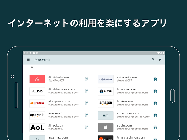Image resolution: width=187 pixels, height=140 pixels.
Task: Open the amazonaws.com entry
Action: click(x=129, y=113)
